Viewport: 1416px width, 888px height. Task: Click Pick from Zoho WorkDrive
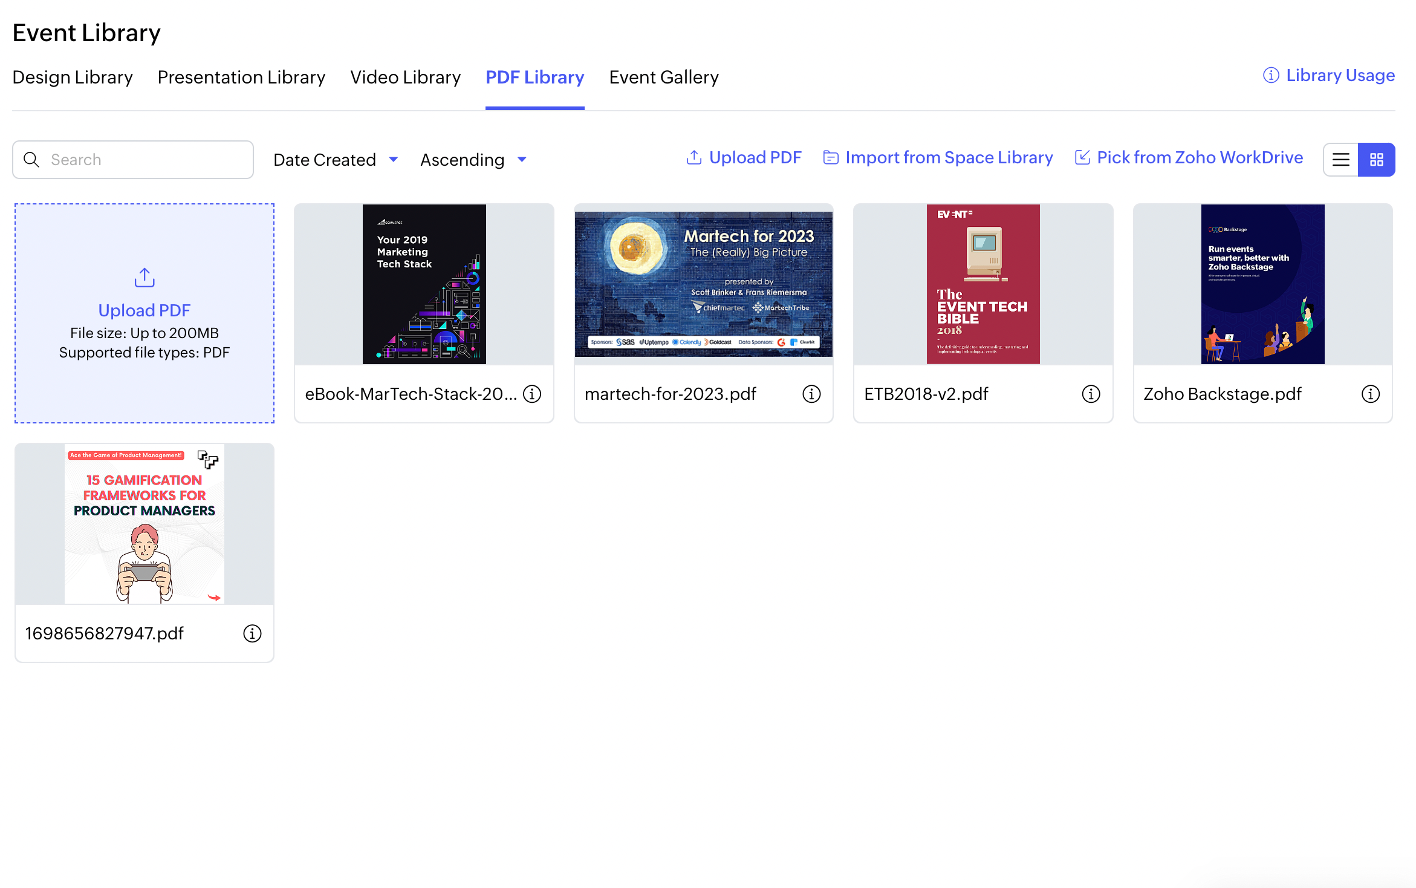point(1189,158)
